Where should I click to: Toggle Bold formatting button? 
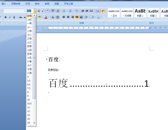coord(6,17)
